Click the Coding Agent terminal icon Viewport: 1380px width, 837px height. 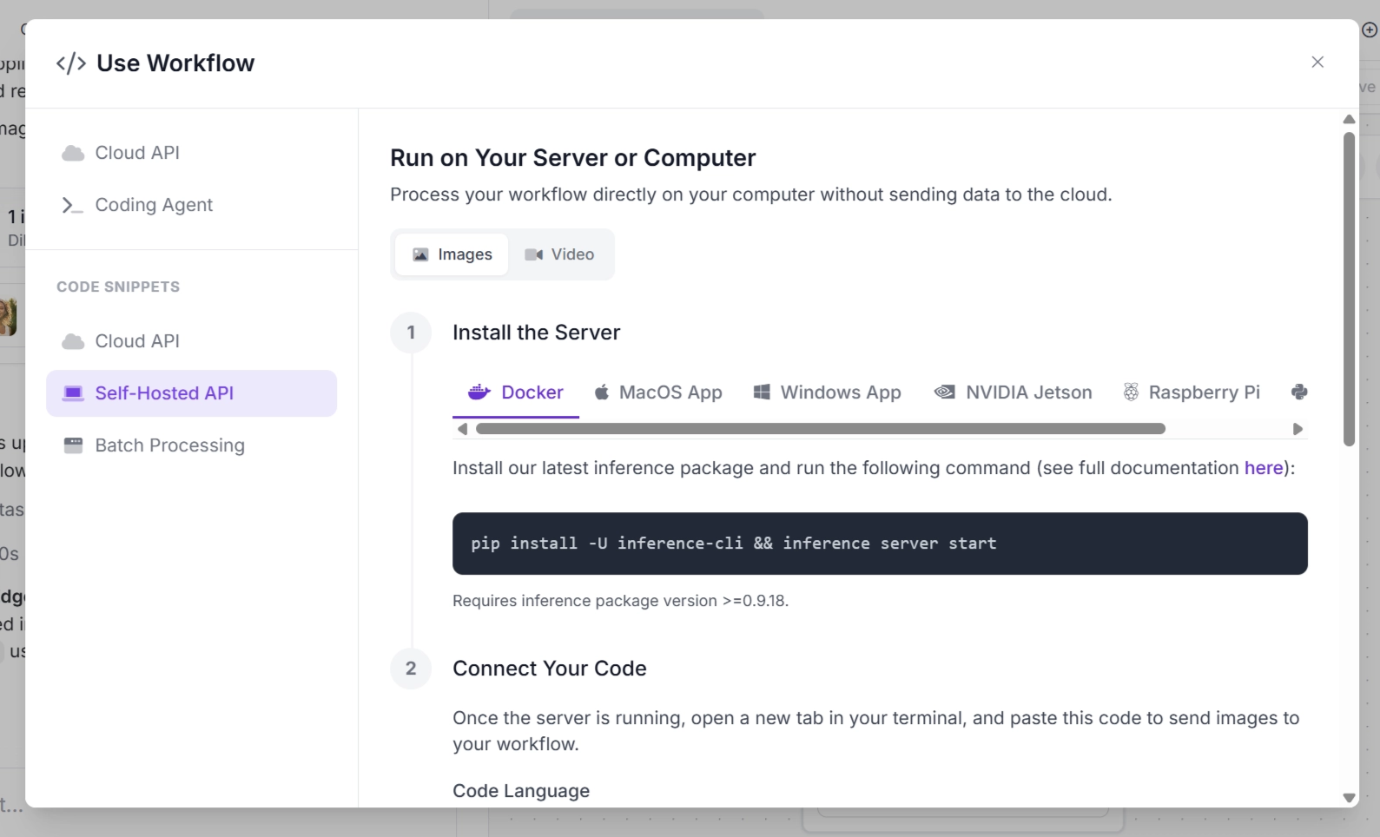[x=72, y=205]
